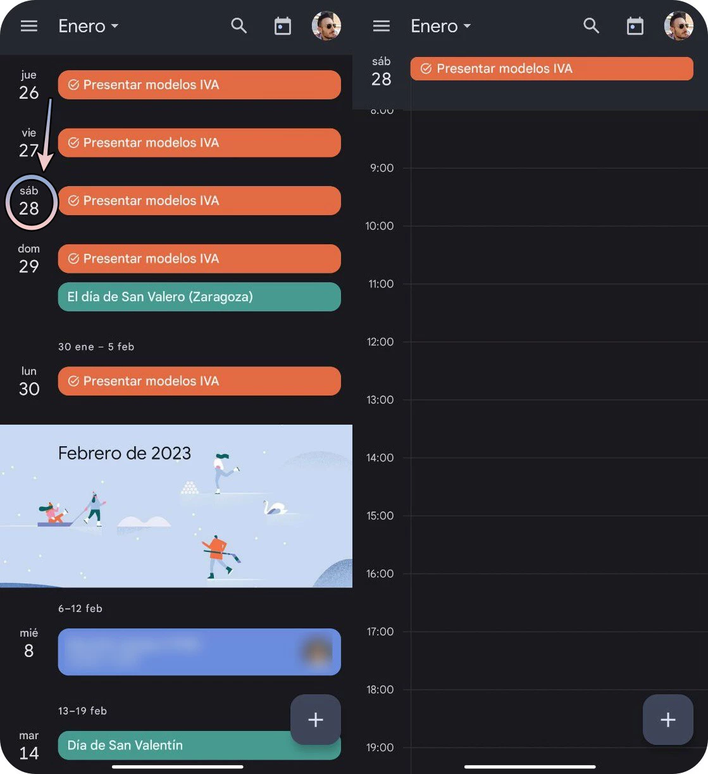
Task: Open the profile avatar in the left panel
Action: (326, 26)
